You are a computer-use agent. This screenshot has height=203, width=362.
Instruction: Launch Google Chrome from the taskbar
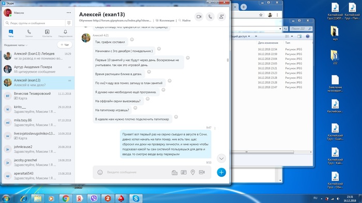pos(66,198)
